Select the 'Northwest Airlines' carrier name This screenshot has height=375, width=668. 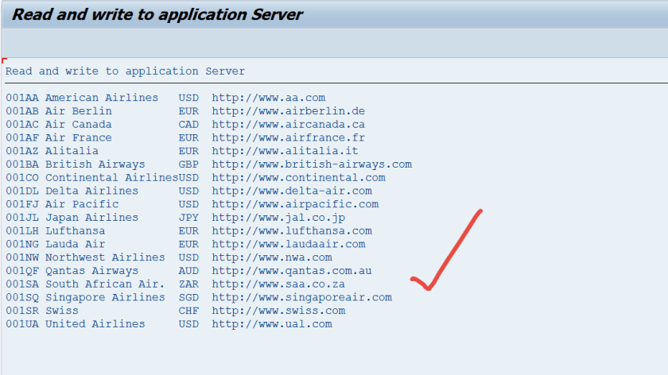pyautogui.click(x=105, y=257)
